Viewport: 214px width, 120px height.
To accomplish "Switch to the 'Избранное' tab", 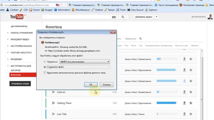I will [x=131, y=39].
